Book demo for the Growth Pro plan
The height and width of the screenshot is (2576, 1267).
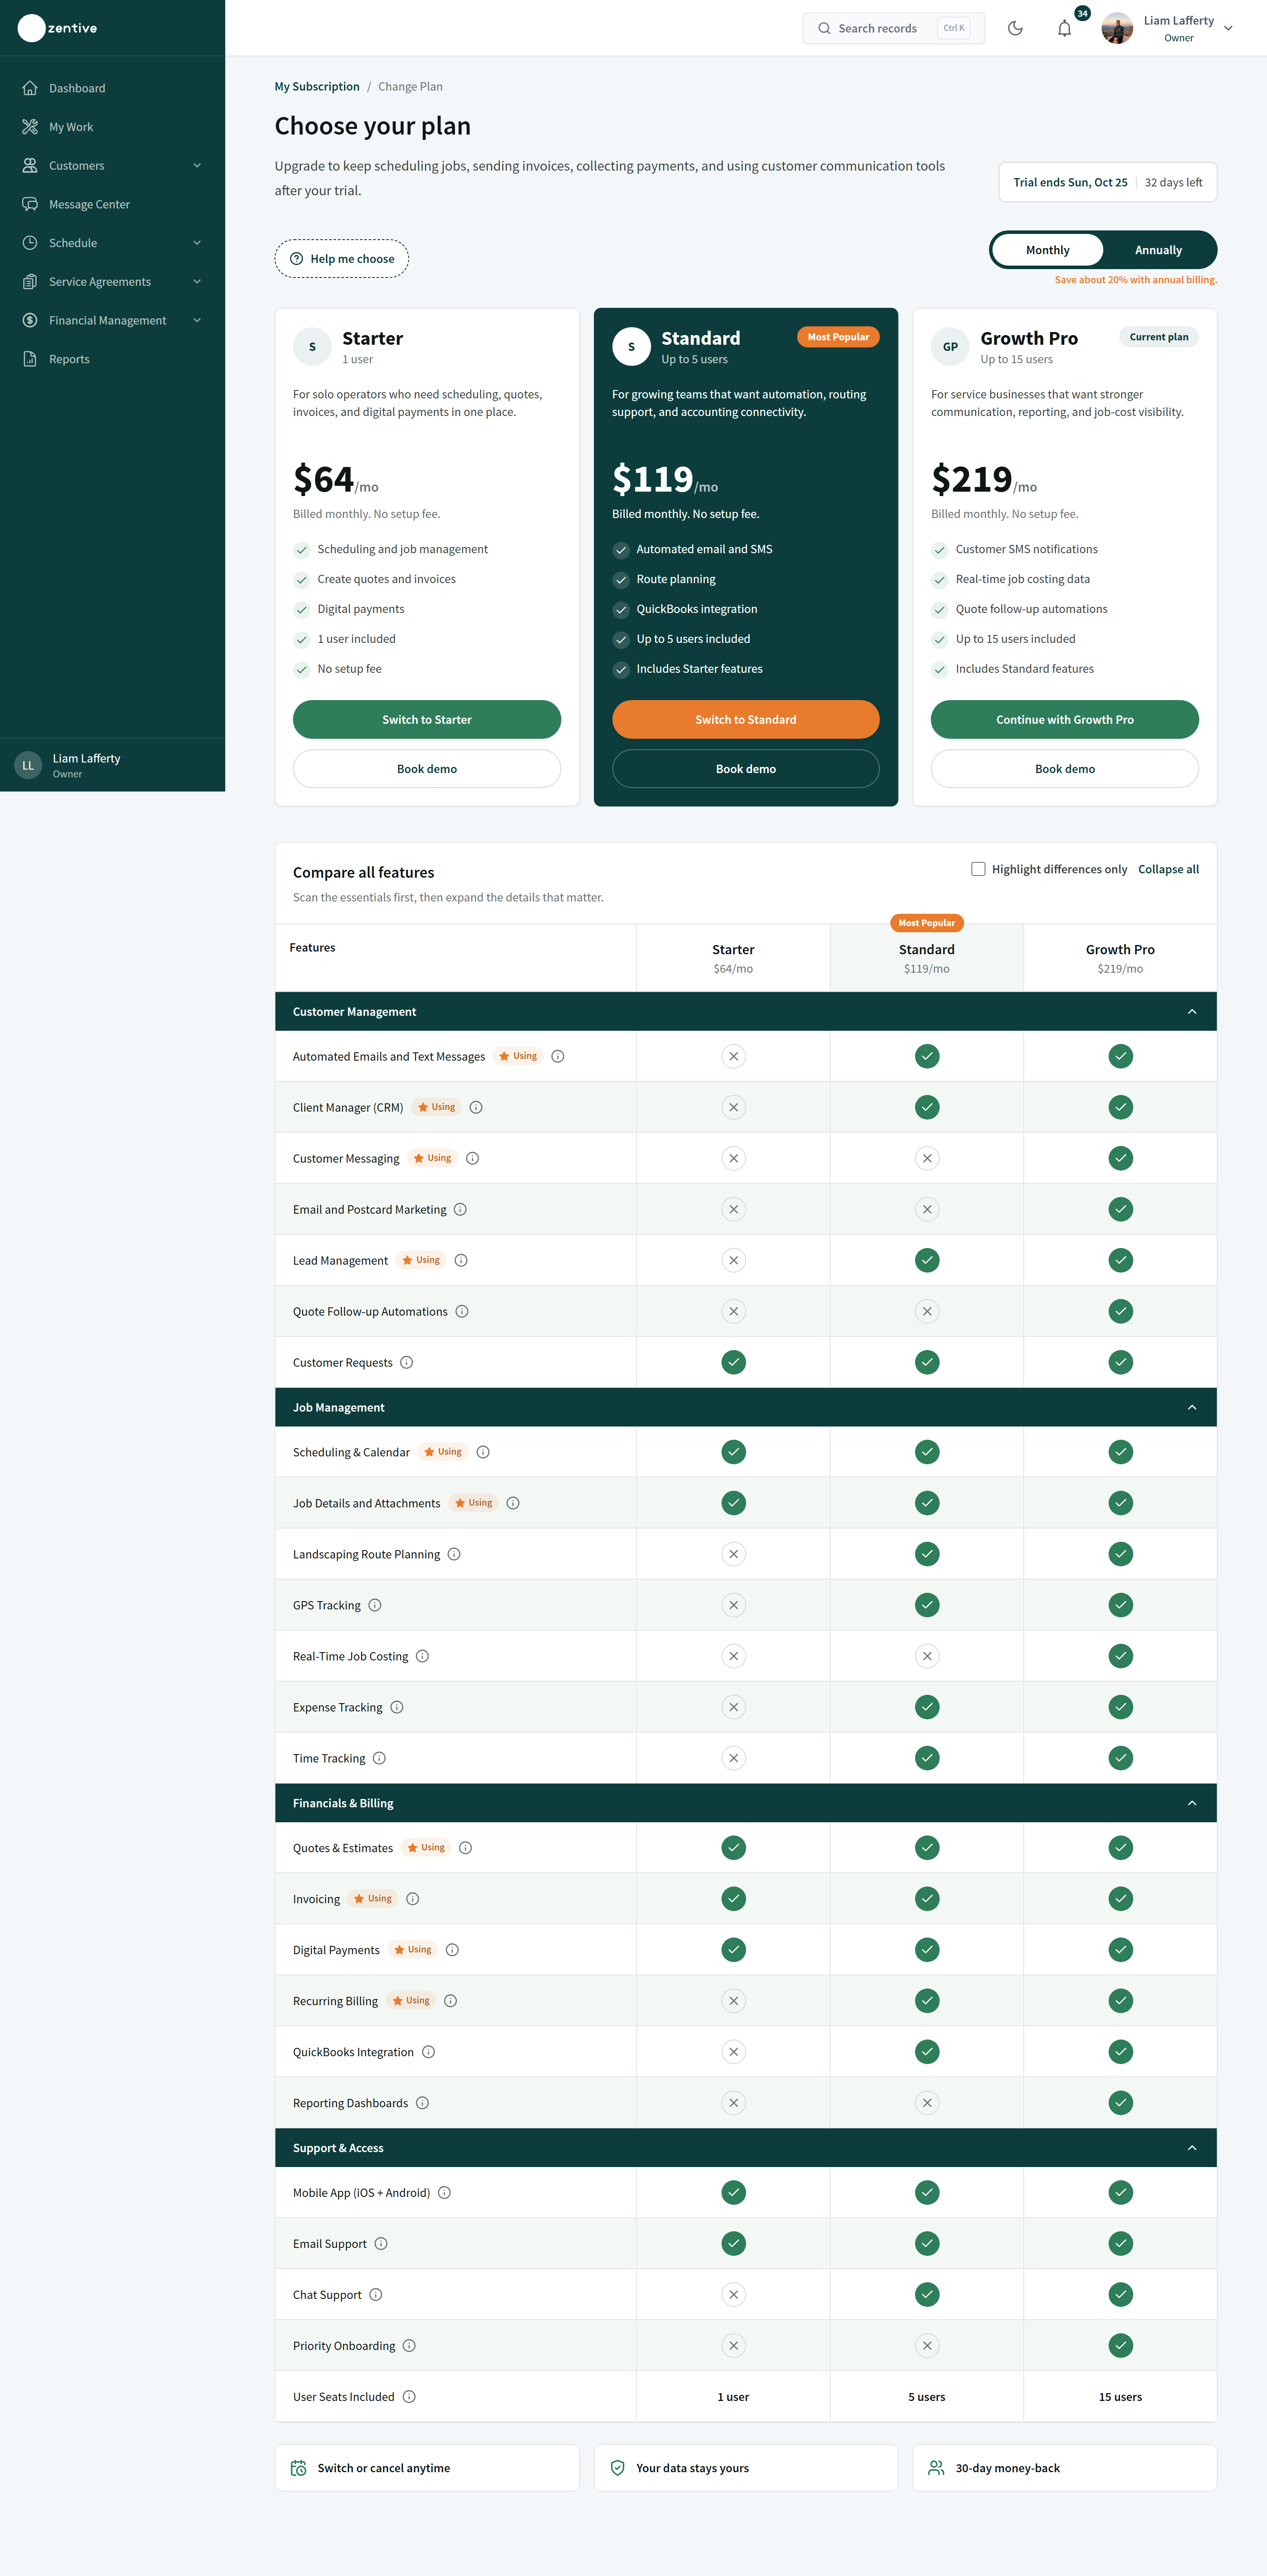click(1065, 769)
